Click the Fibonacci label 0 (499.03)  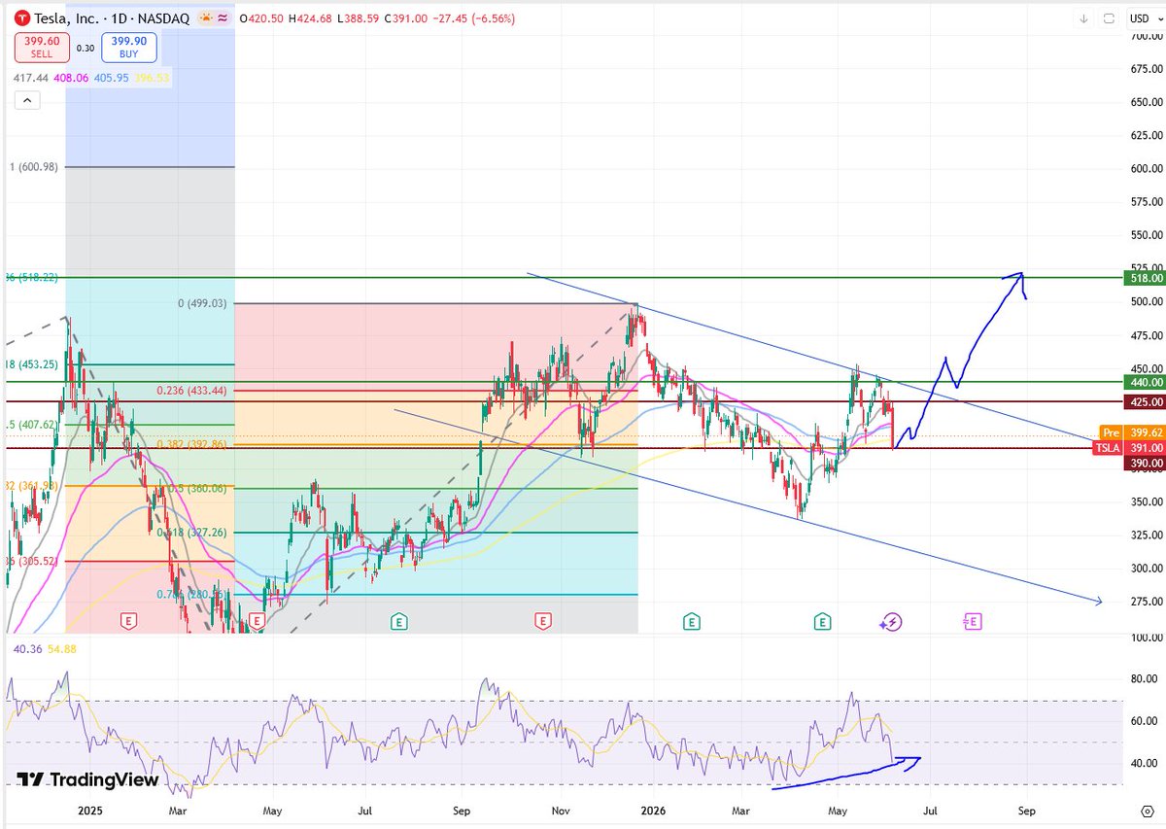pyautogui.click(x=202, y=303)
